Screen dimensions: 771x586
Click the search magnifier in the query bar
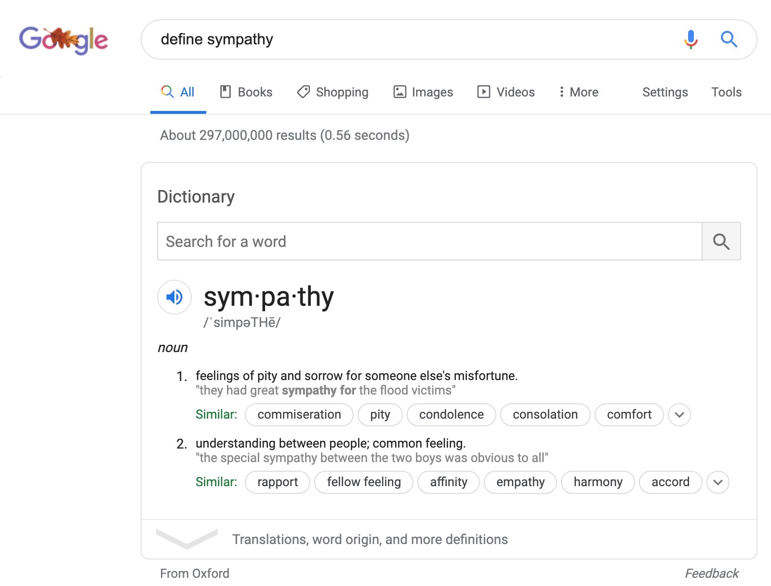tap(729, 40)
